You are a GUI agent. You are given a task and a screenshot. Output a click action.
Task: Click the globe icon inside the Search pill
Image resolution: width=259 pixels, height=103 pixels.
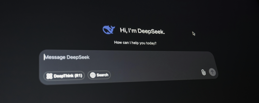point(93,75)
